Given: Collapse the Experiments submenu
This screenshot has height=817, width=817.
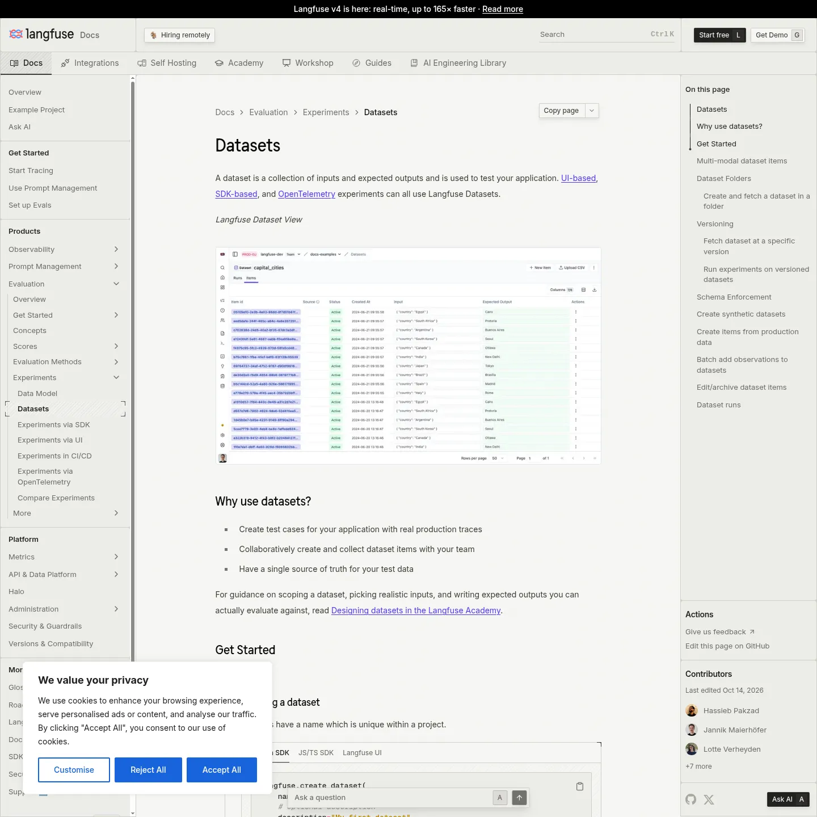Looking at the screenshot, I should pos(116,377).
